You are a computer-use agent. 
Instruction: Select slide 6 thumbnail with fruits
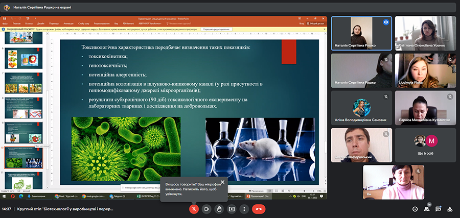pyautogui.click(x=23, y=58)
